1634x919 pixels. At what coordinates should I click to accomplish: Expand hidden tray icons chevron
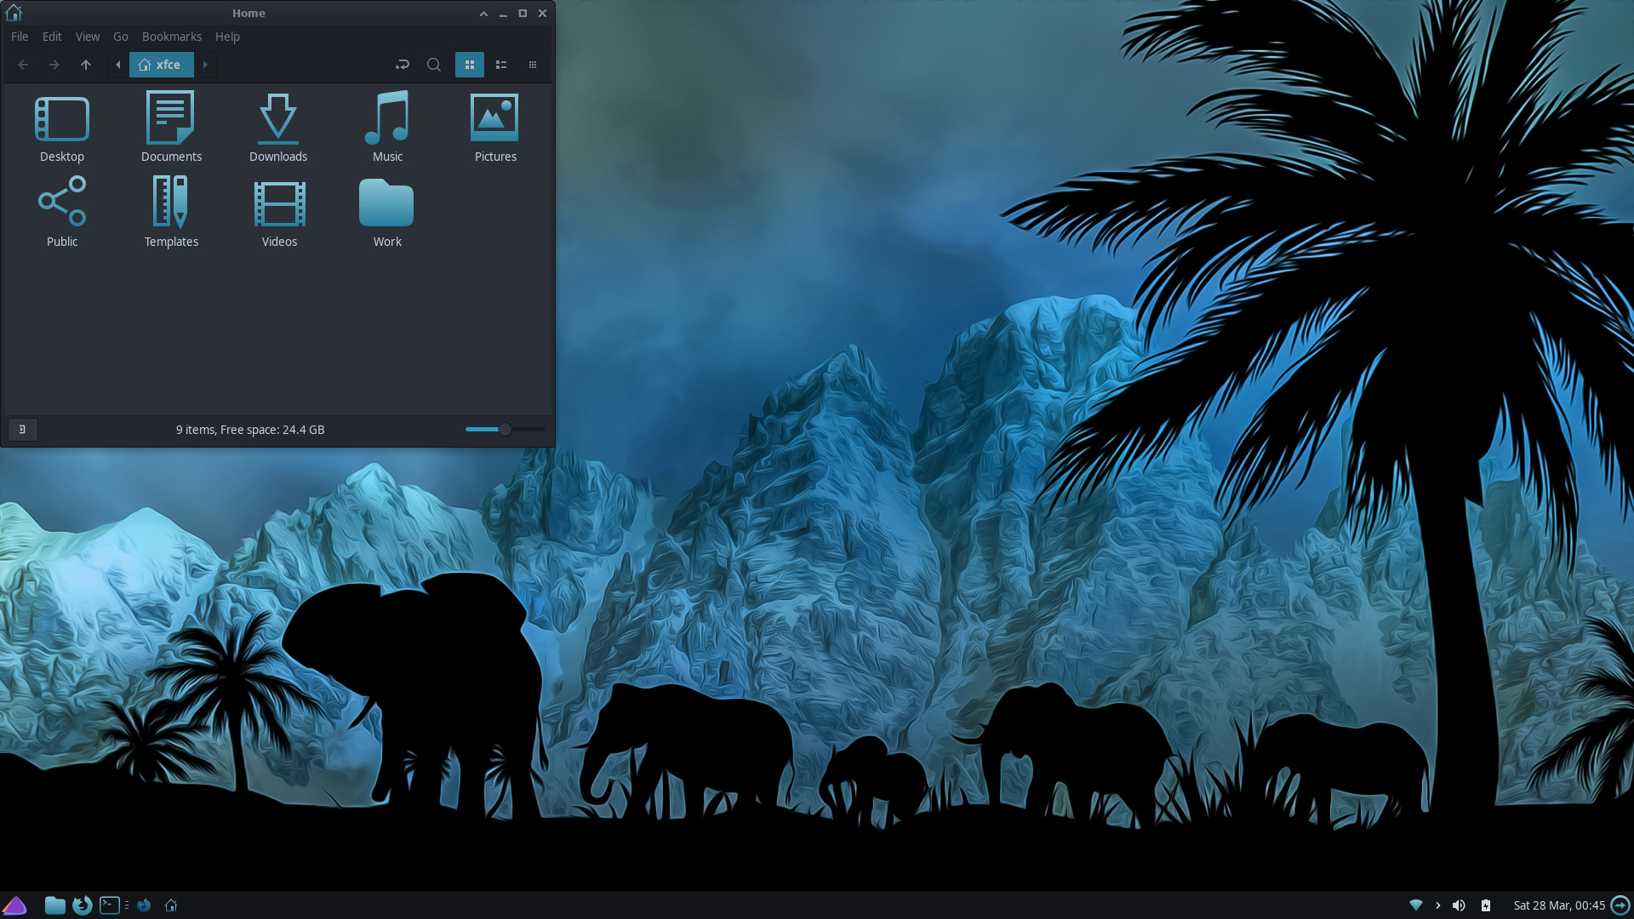click(1438, 905)
